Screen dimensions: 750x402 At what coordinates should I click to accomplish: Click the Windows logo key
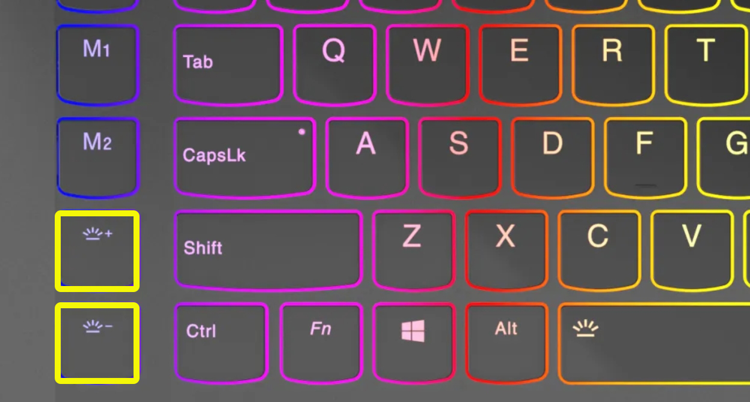tap(414, 343)
